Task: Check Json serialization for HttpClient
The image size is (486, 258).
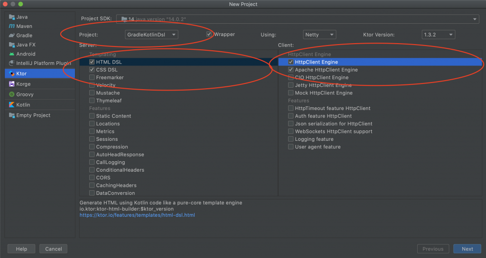Action: pos(291,124)
